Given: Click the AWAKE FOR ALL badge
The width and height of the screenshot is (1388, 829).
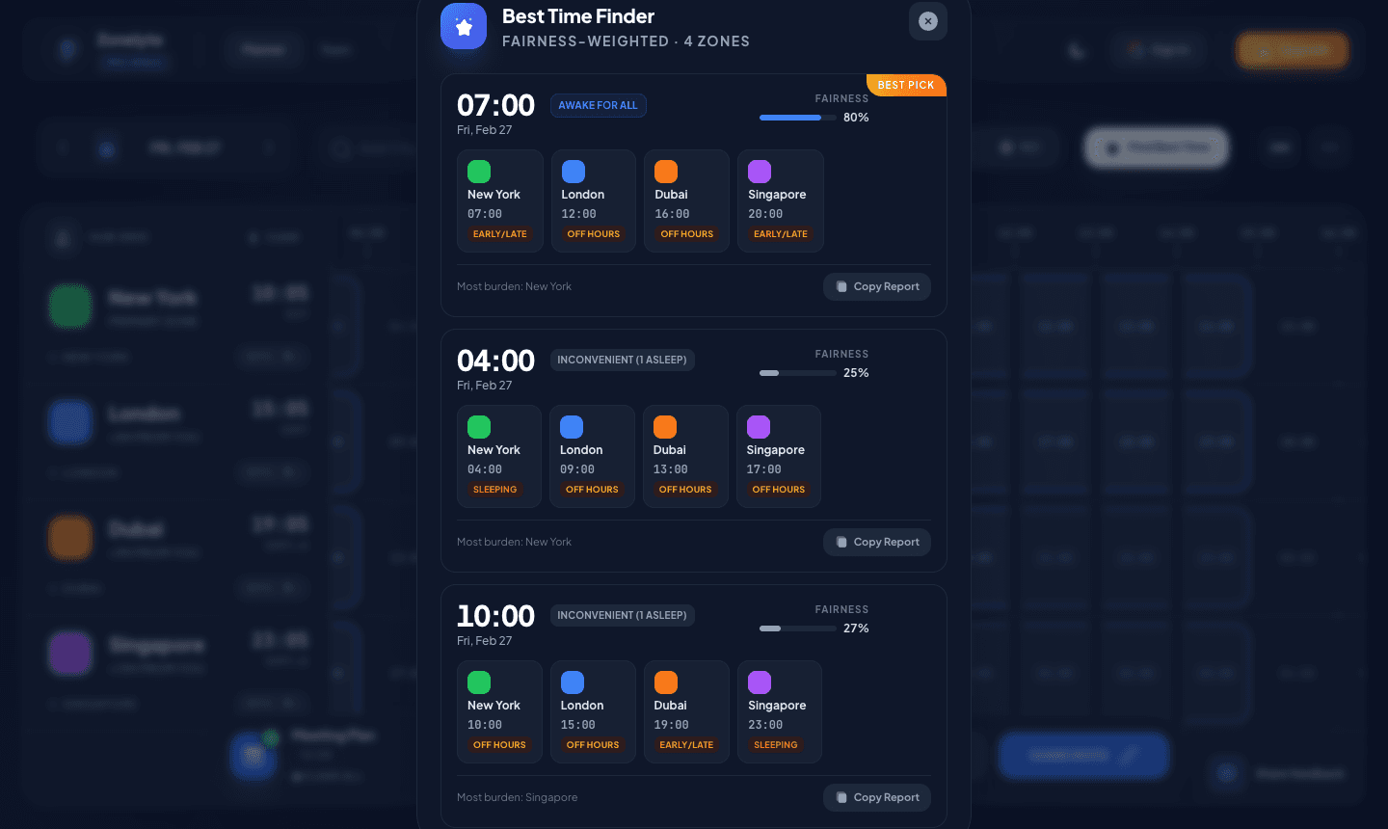Looking at the screenshot, I should [598, 105].
